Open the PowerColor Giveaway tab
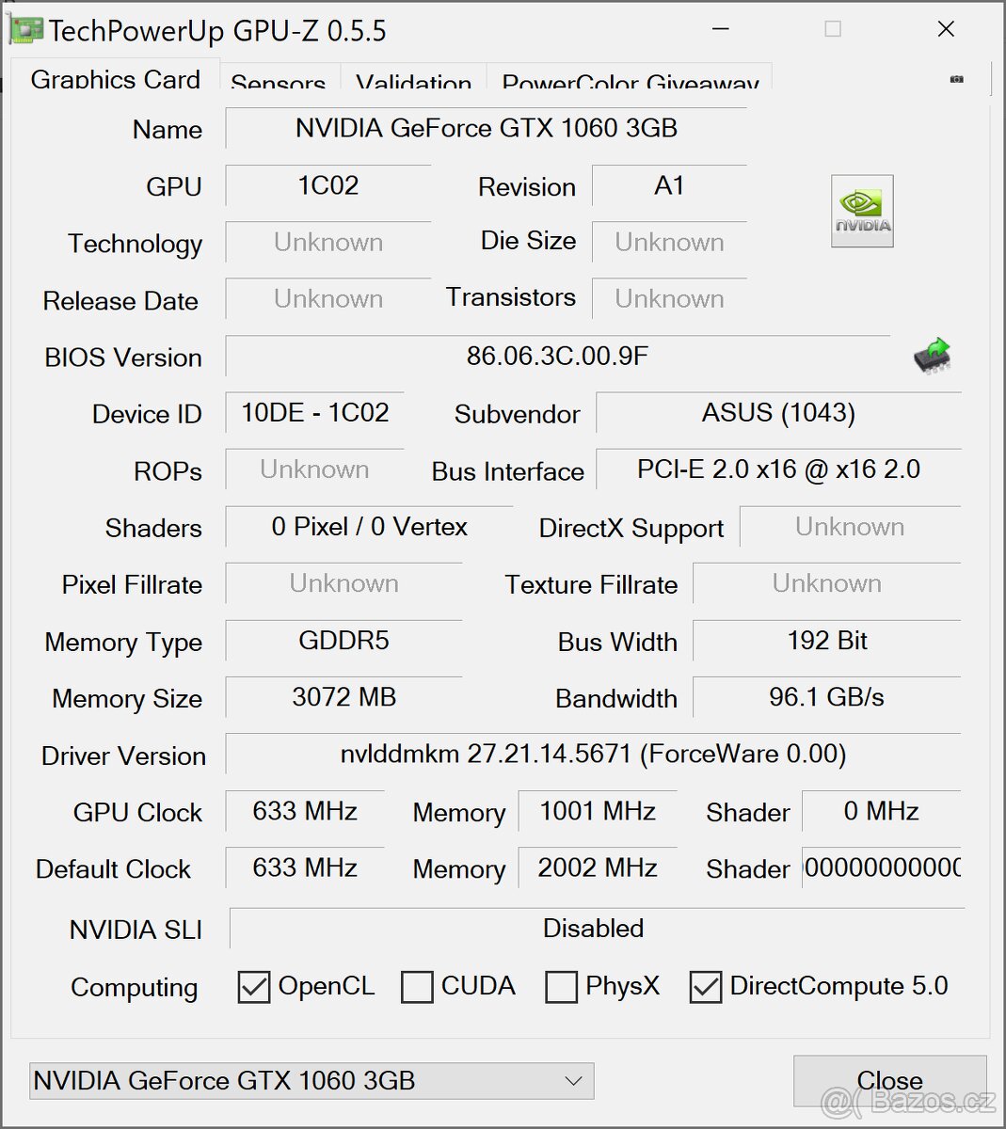The width and height of the screenshot is (1006, 1129). point(630,78)
